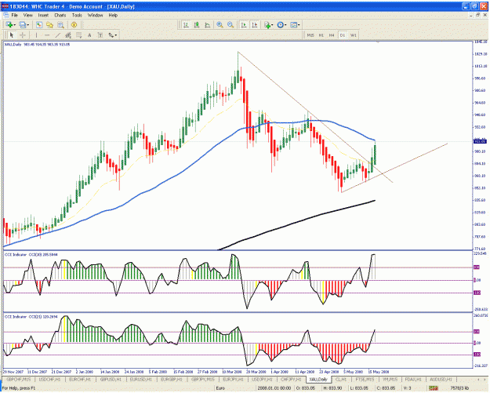Select the Vertical Line drawing tool
Viewport: 490px width, 393px height.
click(x=36, y=35)
